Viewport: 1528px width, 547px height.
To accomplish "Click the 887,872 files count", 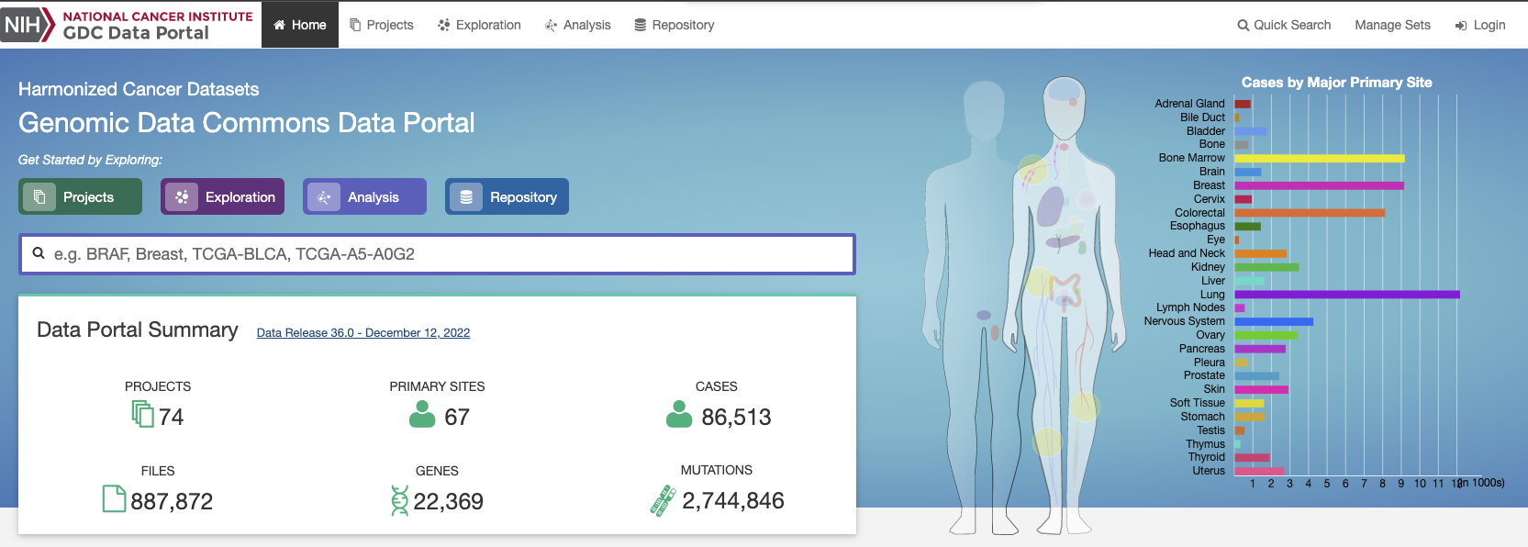I will pyautogui.click(x=172, y=502).
